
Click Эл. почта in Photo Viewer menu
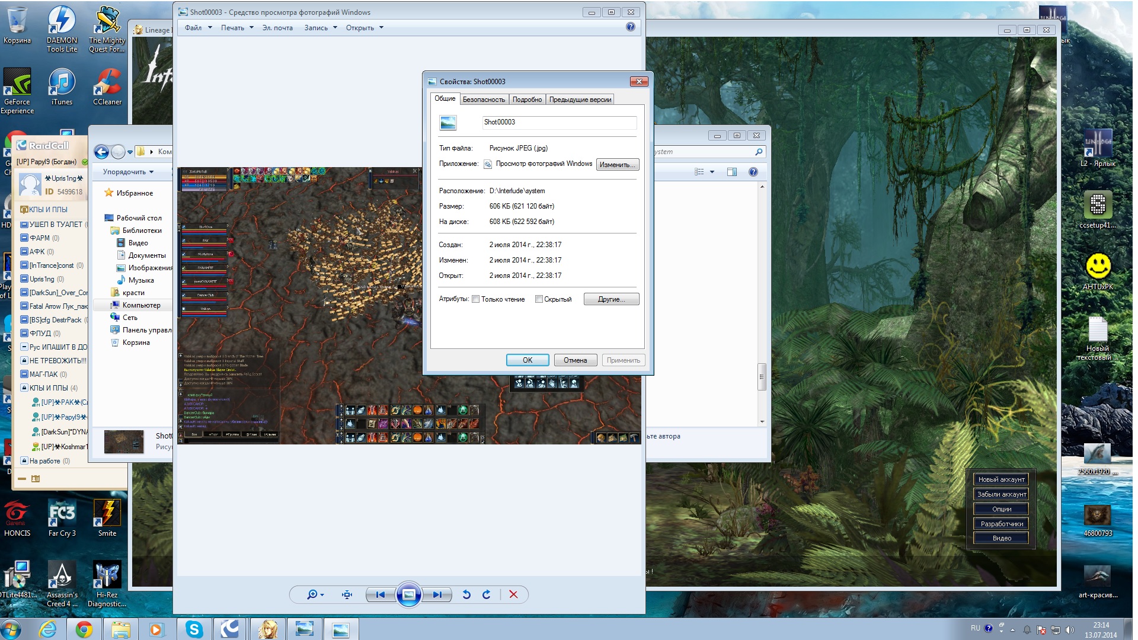277,28
